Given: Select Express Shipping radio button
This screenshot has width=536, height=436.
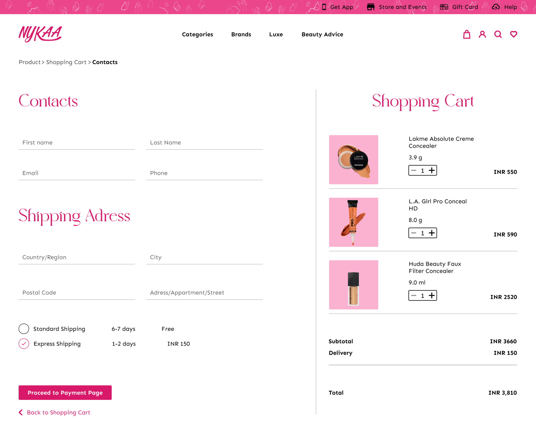Looking at the screenshot, I should click(x=24, y=344).
